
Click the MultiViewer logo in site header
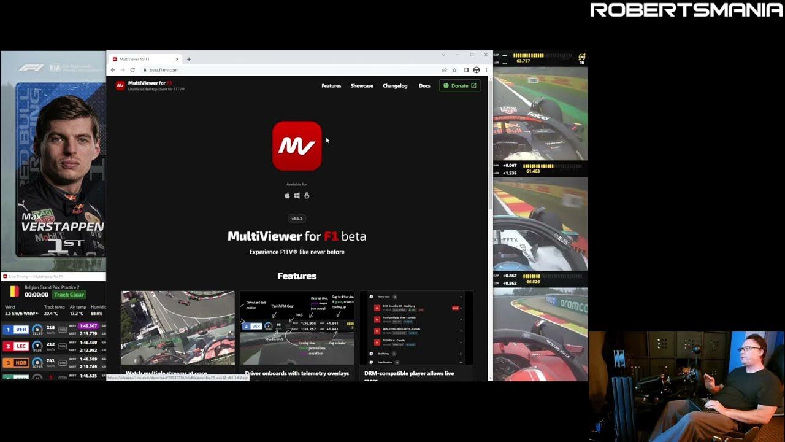coord(120,85)
